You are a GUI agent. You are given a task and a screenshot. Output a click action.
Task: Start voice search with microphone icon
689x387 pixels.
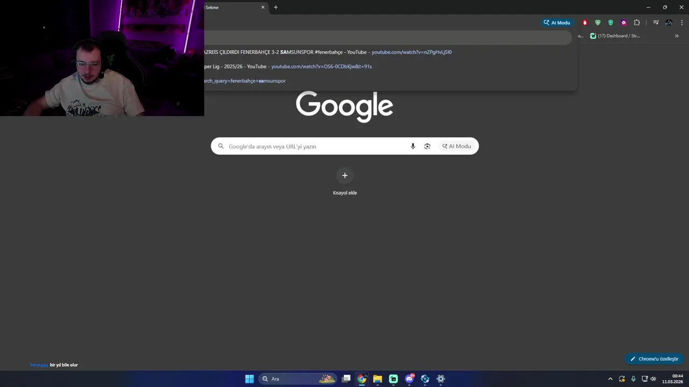(x=413, y=146)
